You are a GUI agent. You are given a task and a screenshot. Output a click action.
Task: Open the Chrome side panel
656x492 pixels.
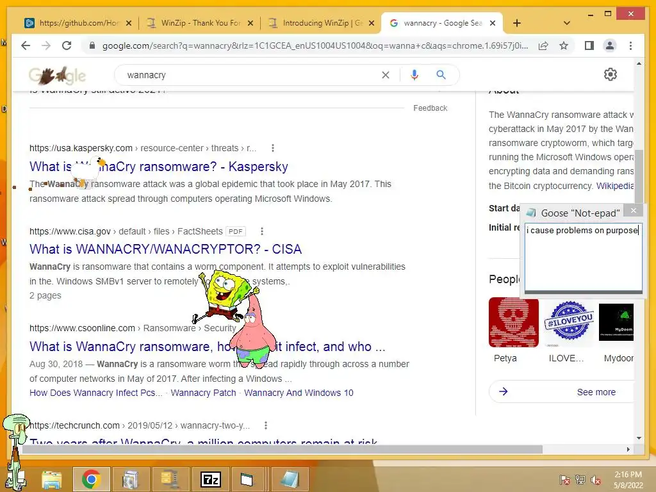589,45
